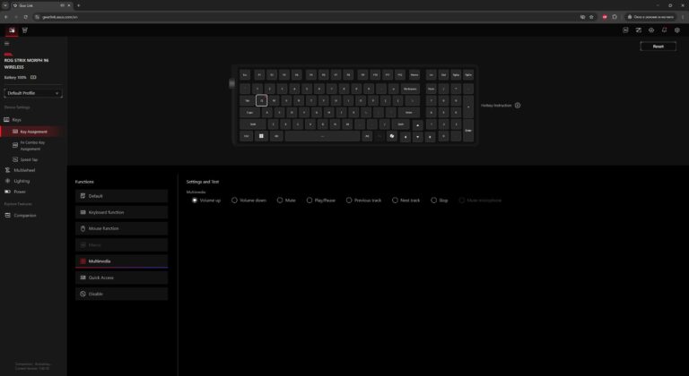689x376 pixels.
Task: Open the shopping cart store icon
Action: click(24, 30)
